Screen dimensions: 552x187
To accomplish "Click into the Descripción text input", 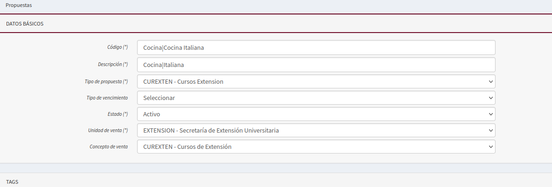I will tap(316, 65).
